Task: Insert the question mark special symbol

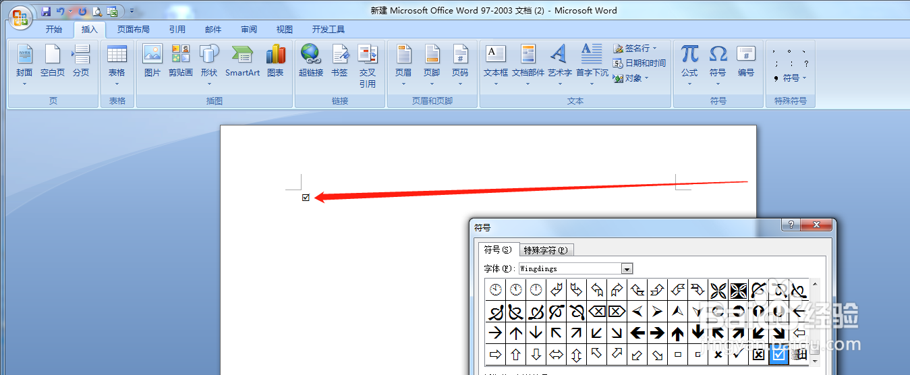Action: click(x=806, y=64)
